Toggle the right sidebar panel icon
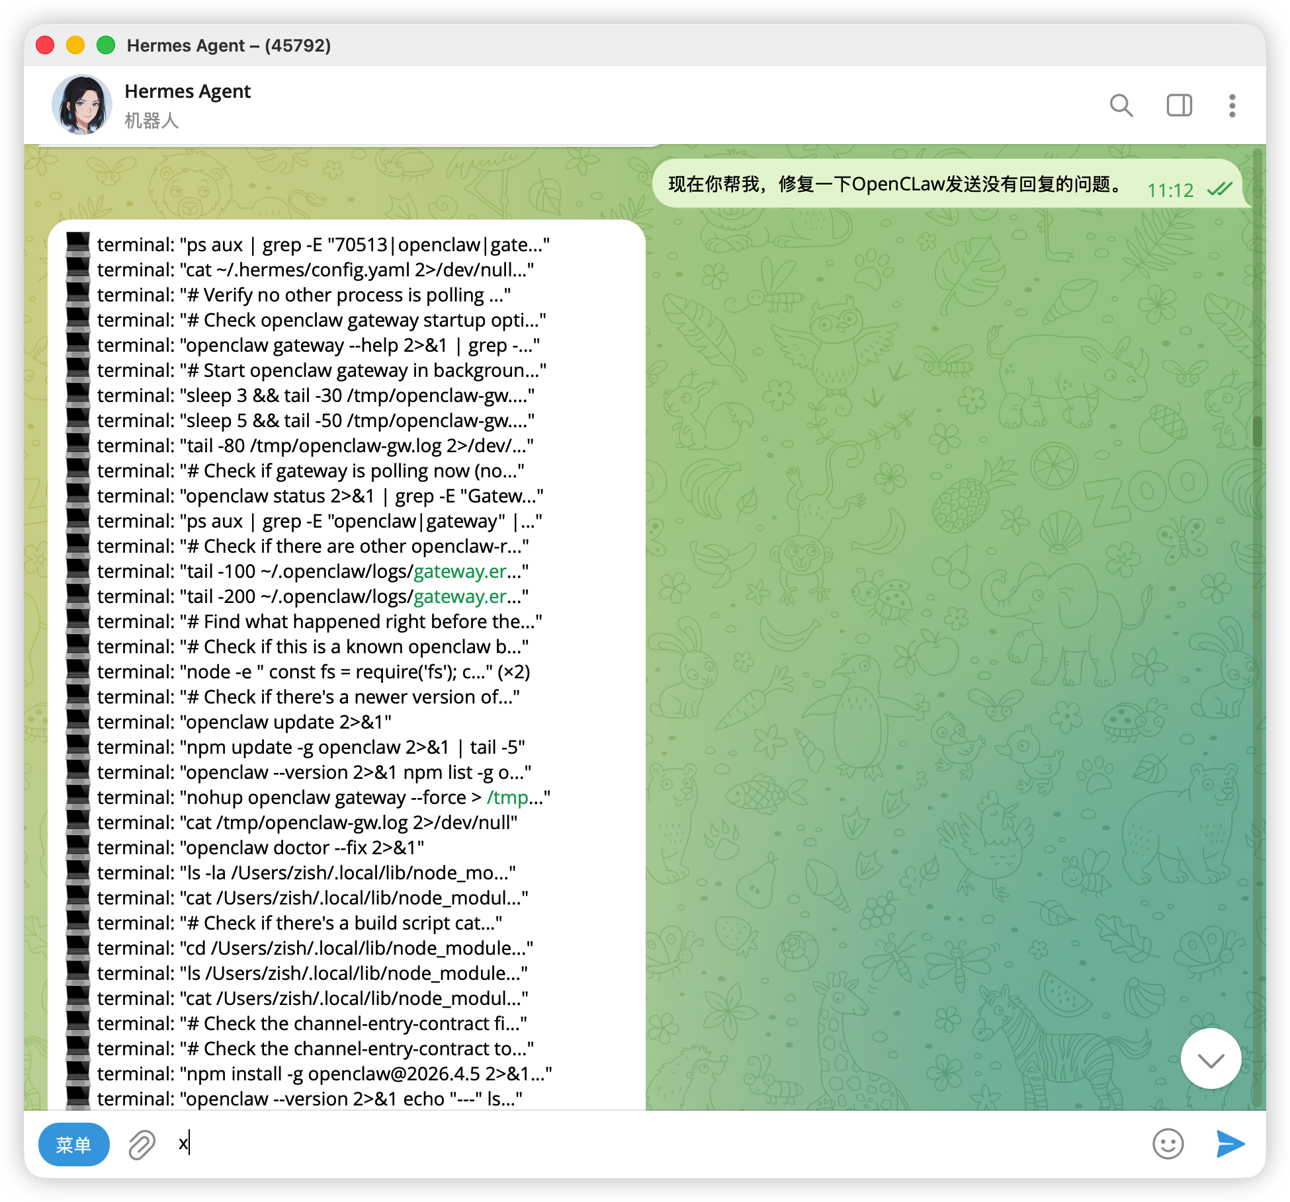 click(1179, 106)
